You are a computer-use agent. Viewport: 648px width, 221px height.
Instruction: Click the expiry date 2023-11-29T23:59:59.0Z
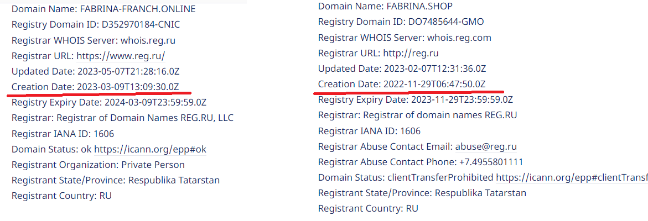(462, 100)
